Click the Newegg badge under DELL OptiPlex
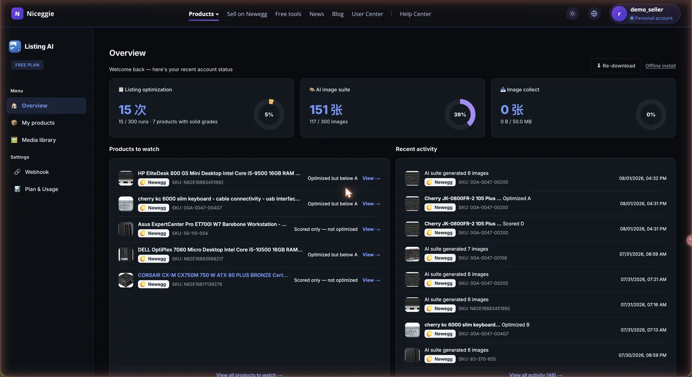 tap(154, 259)
